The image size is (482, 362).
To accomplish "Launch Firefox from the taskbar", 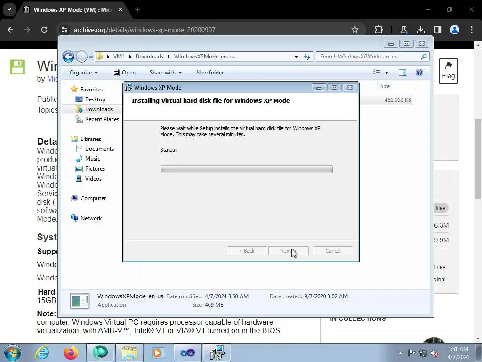I will tap(71, 353).
